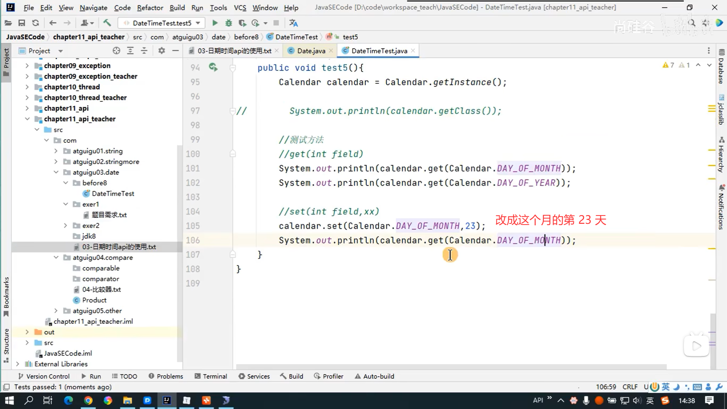This screenshot has width=727, height=409.
Task: Click Select Opened File target icon
Action: (116, 51)
